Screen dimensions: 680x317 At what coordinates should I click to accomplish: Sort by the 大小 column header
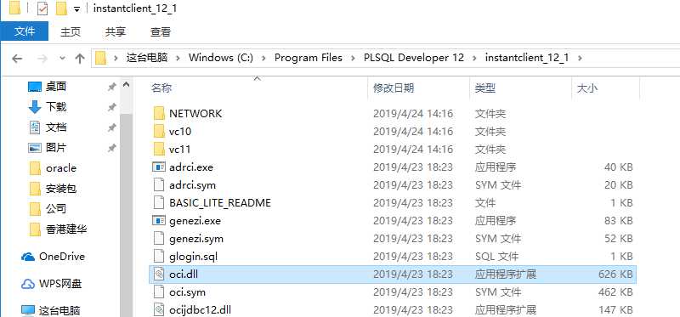pyautogui.click(x=586, y=88)
